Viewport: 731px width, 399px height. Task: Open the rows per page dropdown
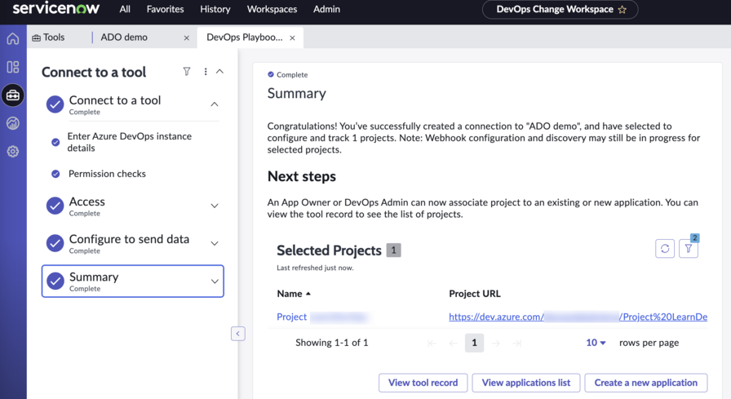coord(596,343)
